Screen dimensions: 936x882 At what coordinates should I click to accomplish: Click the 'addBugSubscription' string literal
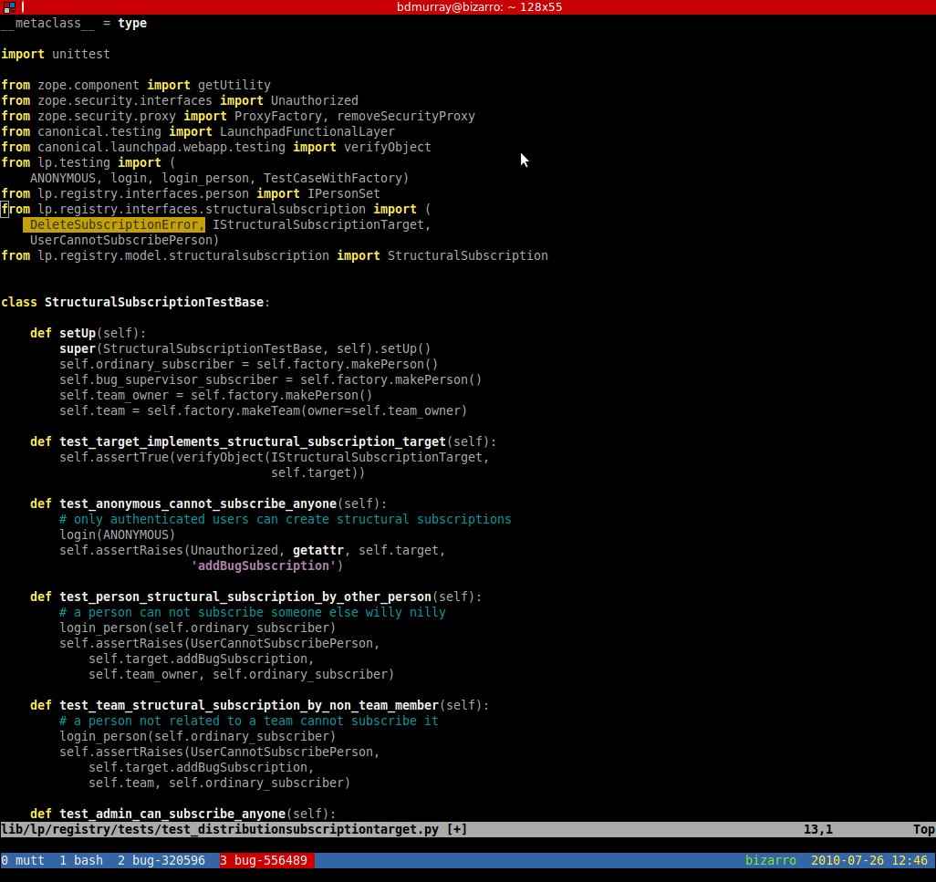(x=264, y=566)
